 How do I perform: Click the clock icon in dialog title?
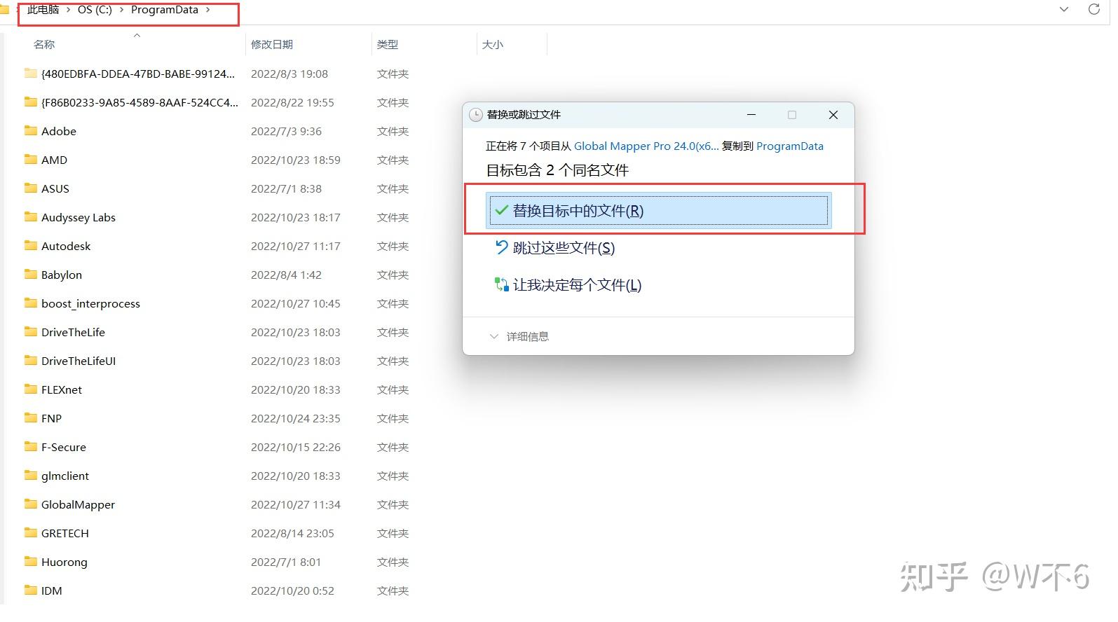click(x=475, y=115)
